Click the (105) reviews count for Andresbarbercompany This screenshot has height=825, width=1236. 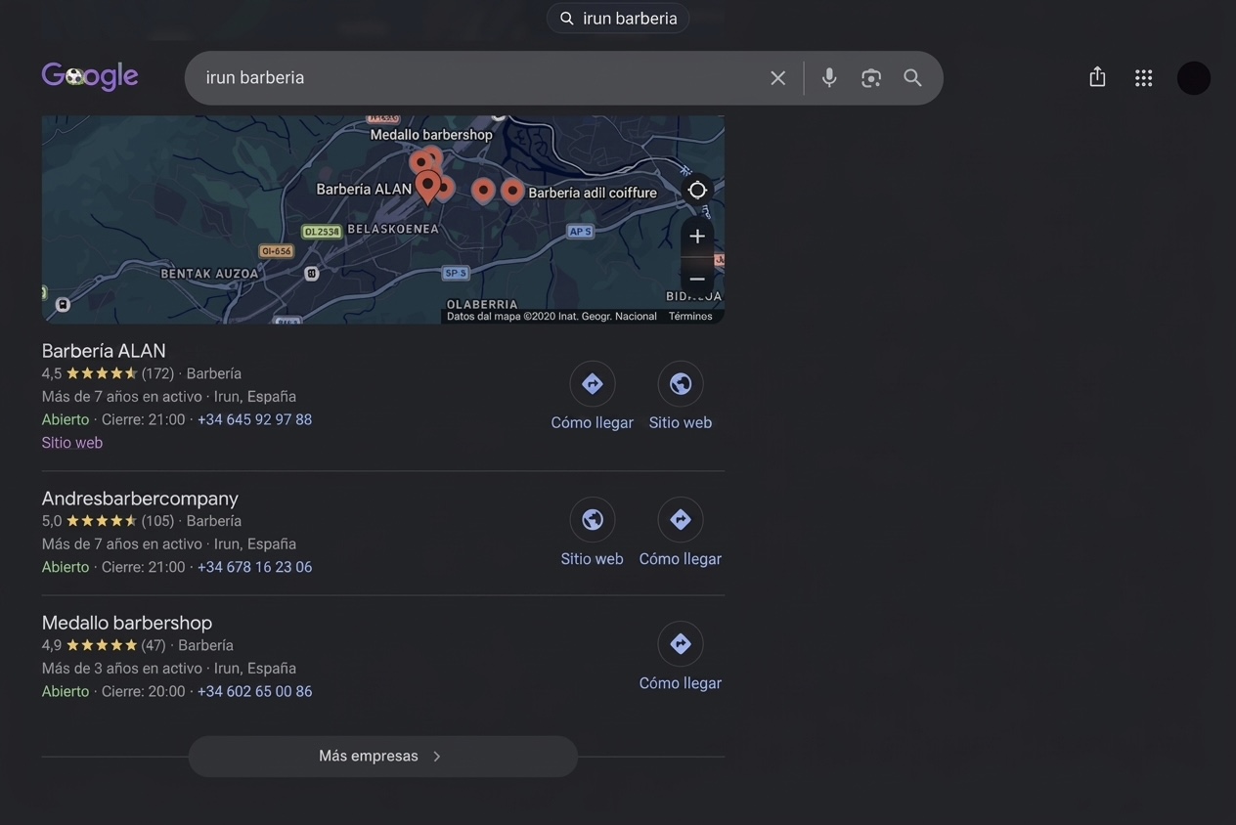pyautogui.click(x=157, y=521)
